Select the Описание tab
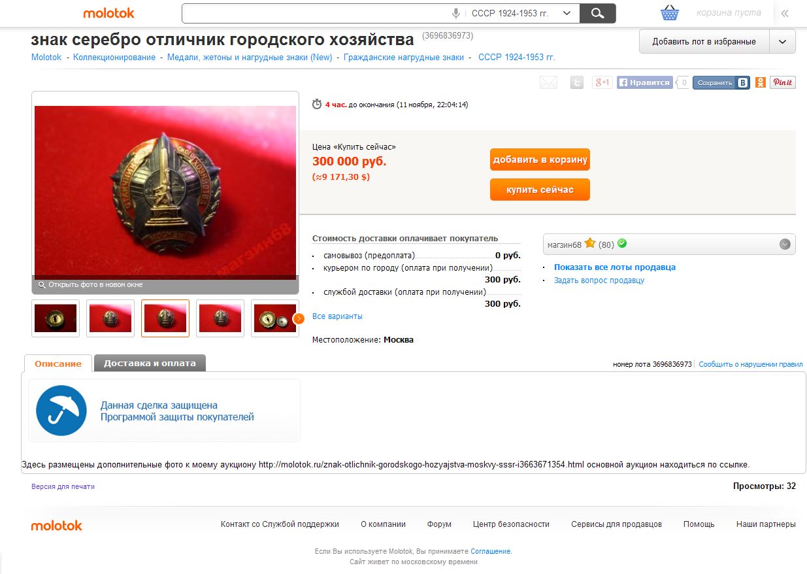Image resolution: width=807 pixels, height=574 pixels. tap(58, 363)
